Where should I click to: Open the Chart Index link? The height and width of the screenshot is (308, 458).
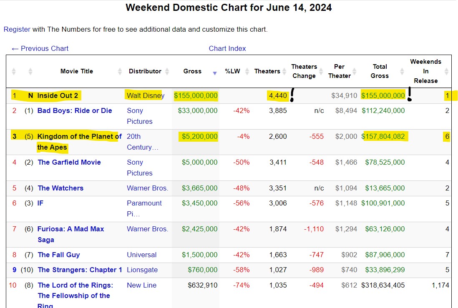(227, 48)
